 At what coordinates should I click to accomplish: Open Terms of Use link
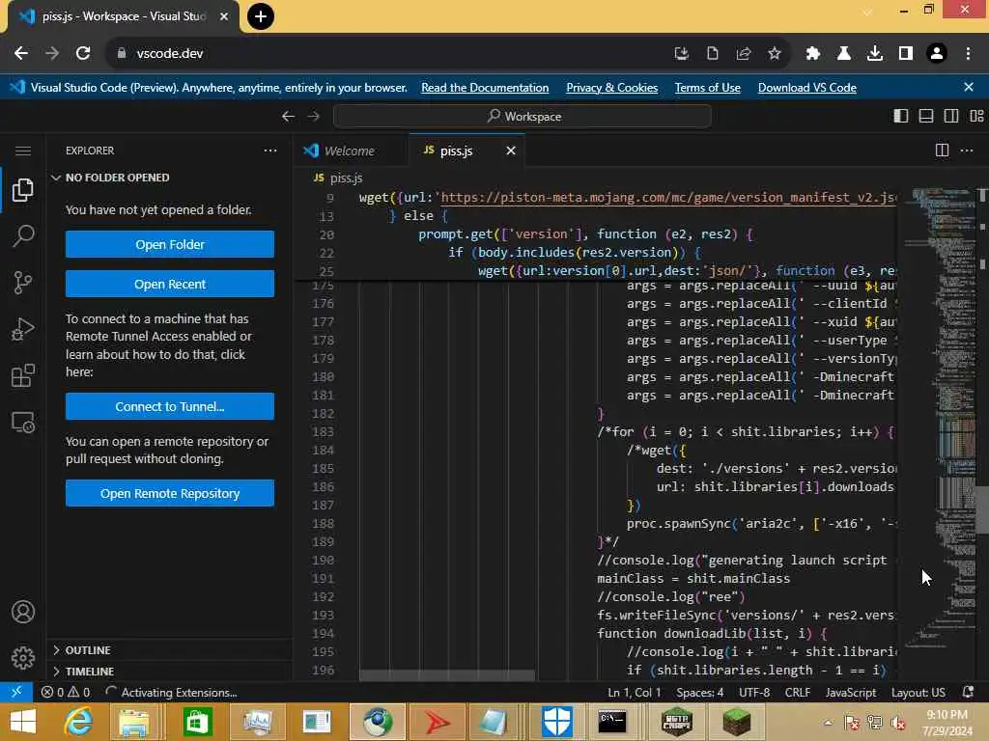point(708,88)
